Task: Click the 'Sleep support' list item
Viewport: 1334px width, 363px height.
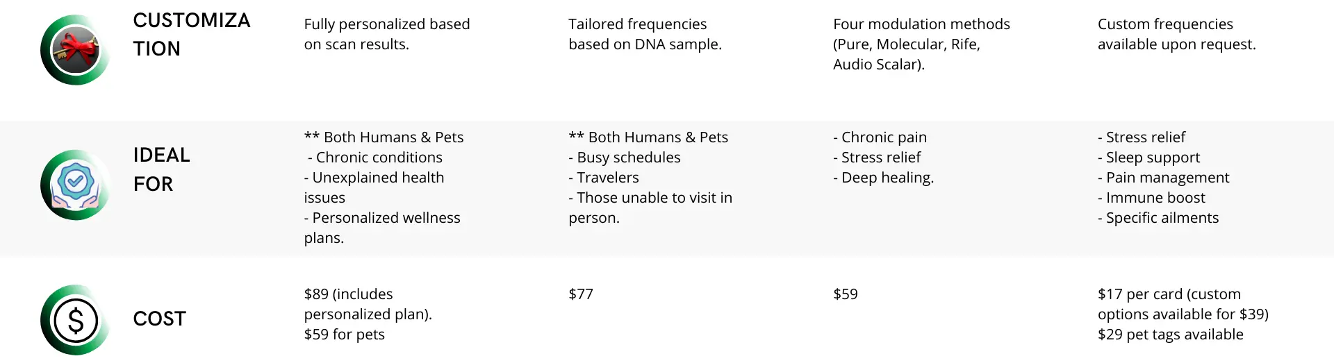Action: (x=1149, y=158)
